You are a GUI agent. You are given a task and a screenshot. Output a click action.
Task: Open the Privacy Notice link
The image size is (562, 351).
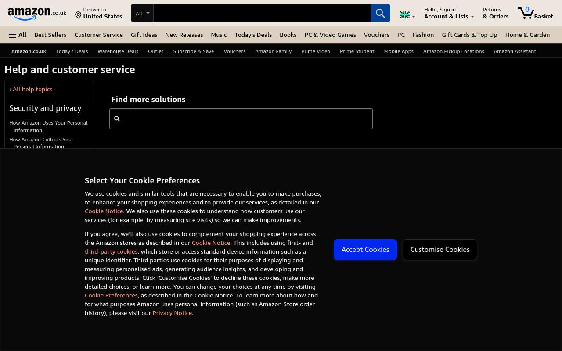click(172, 313)
